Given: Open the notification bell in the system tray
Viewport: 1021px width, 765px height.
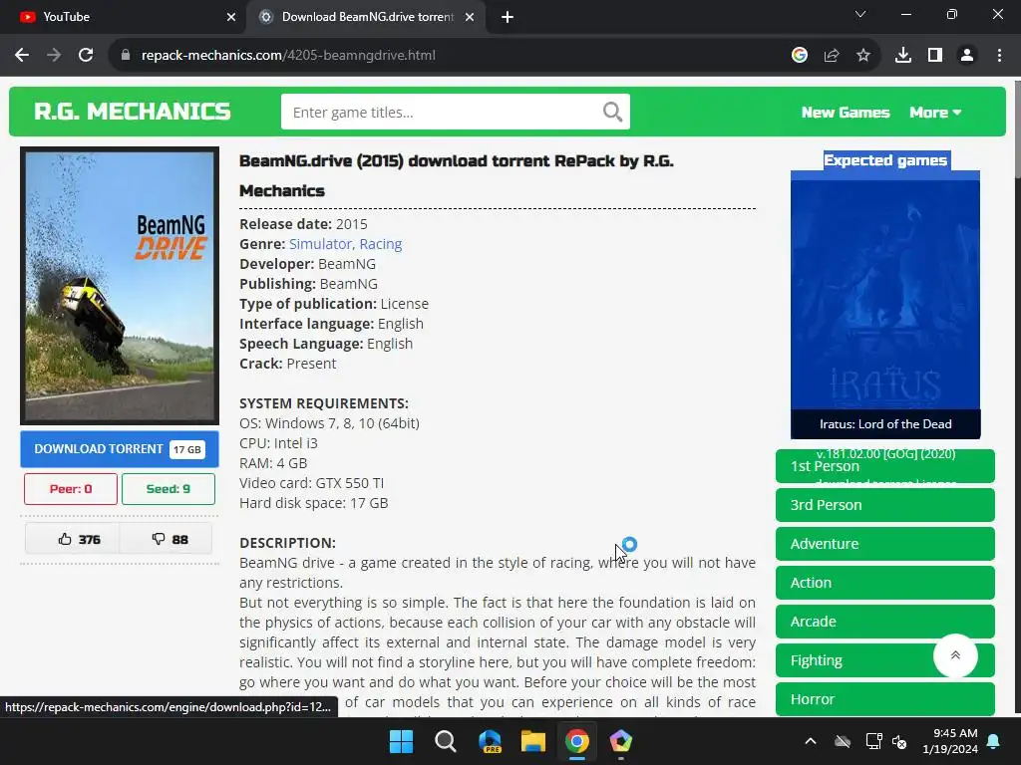Looking at the screenshot, I should click(994, 741).
